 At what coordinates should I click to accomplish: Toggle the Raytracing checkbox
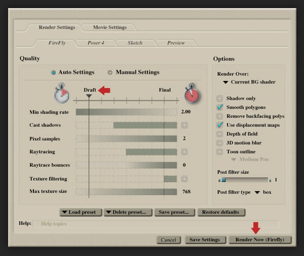click(x=184, y=152)
